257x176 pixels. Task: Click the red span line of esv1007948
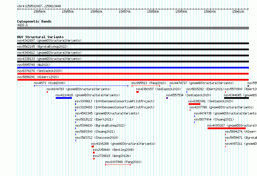(x=118, y=165)
